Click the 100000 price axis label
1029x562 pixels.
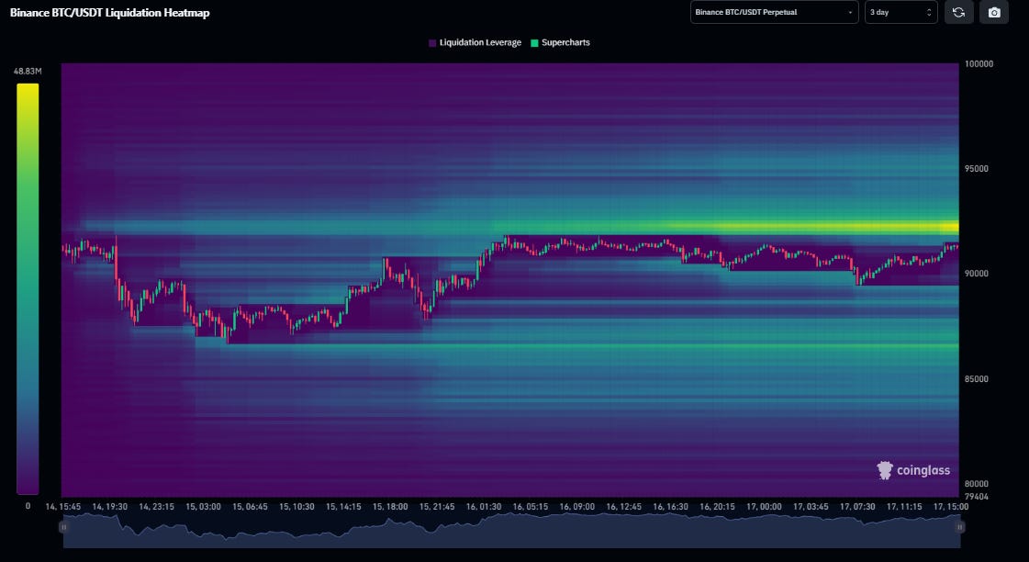(x=979, y=64)
